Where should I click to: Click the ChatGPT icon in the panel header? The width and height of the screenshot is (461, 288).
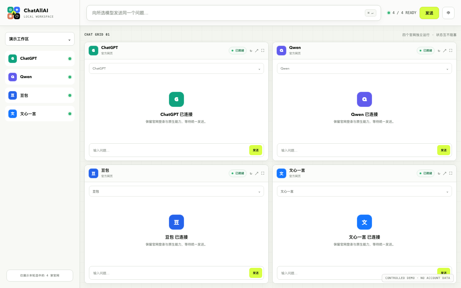tap(93, 50)
